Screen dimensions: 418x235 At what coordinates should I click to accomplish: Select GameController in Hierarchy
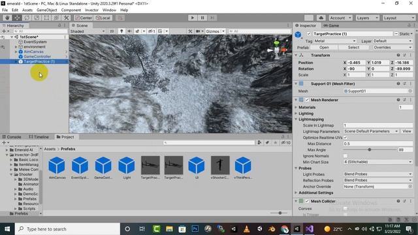click(37, 57)
